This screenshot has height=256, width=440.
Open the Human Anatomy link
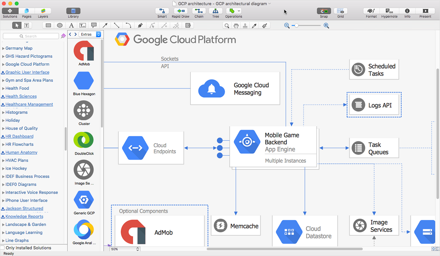[21, 152]
